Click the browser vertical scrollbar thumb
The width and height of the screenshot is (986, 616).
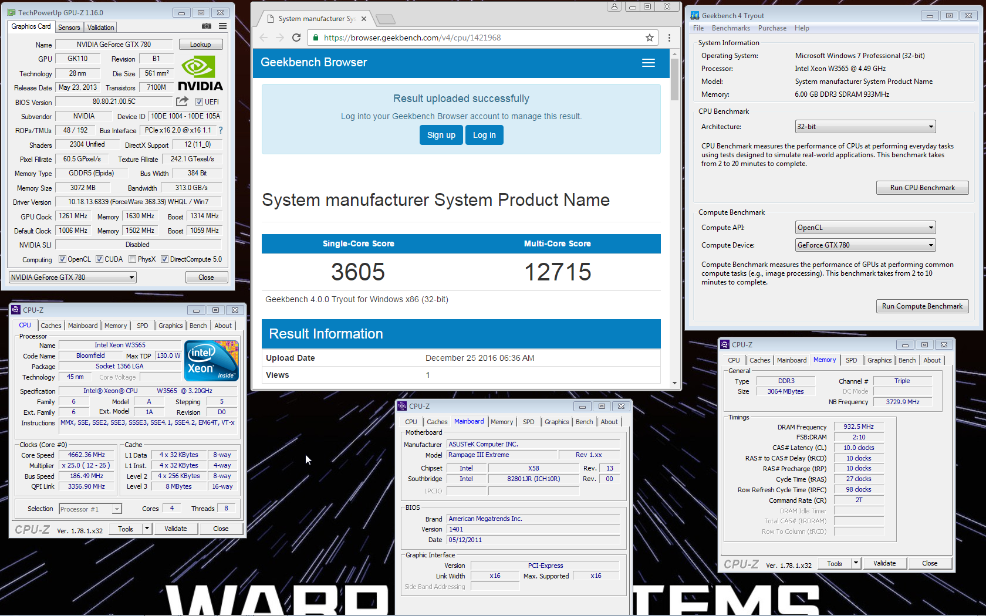[x=674, y=79]
